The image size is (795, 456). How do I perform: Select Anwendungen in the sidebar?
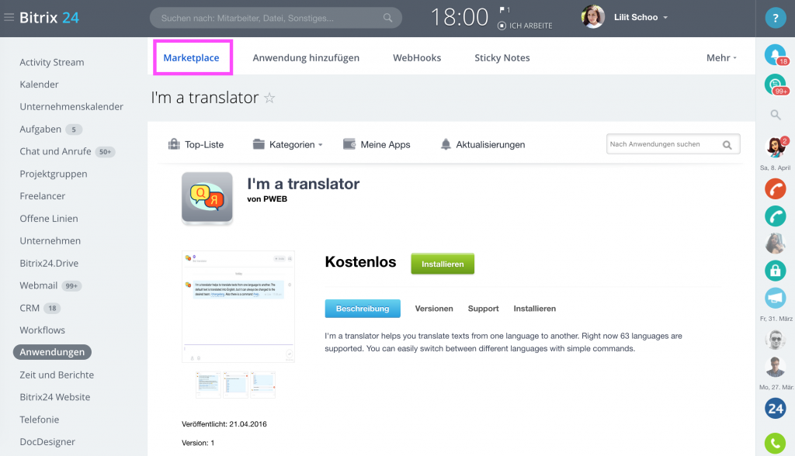click(x=52, y=352)
